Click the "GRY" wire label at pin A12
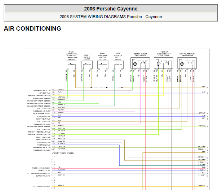This screenshot has height=190, width=222. 59,118
